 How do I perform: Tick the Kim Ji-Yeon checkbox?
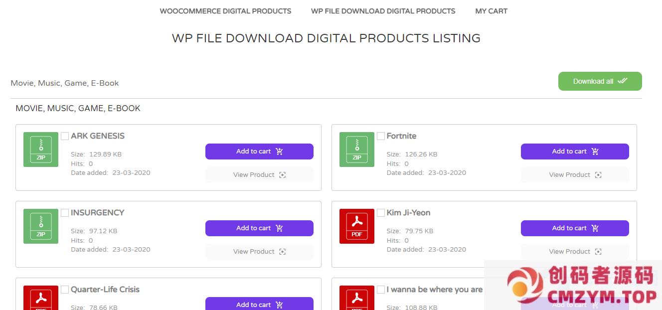(381, 213)
